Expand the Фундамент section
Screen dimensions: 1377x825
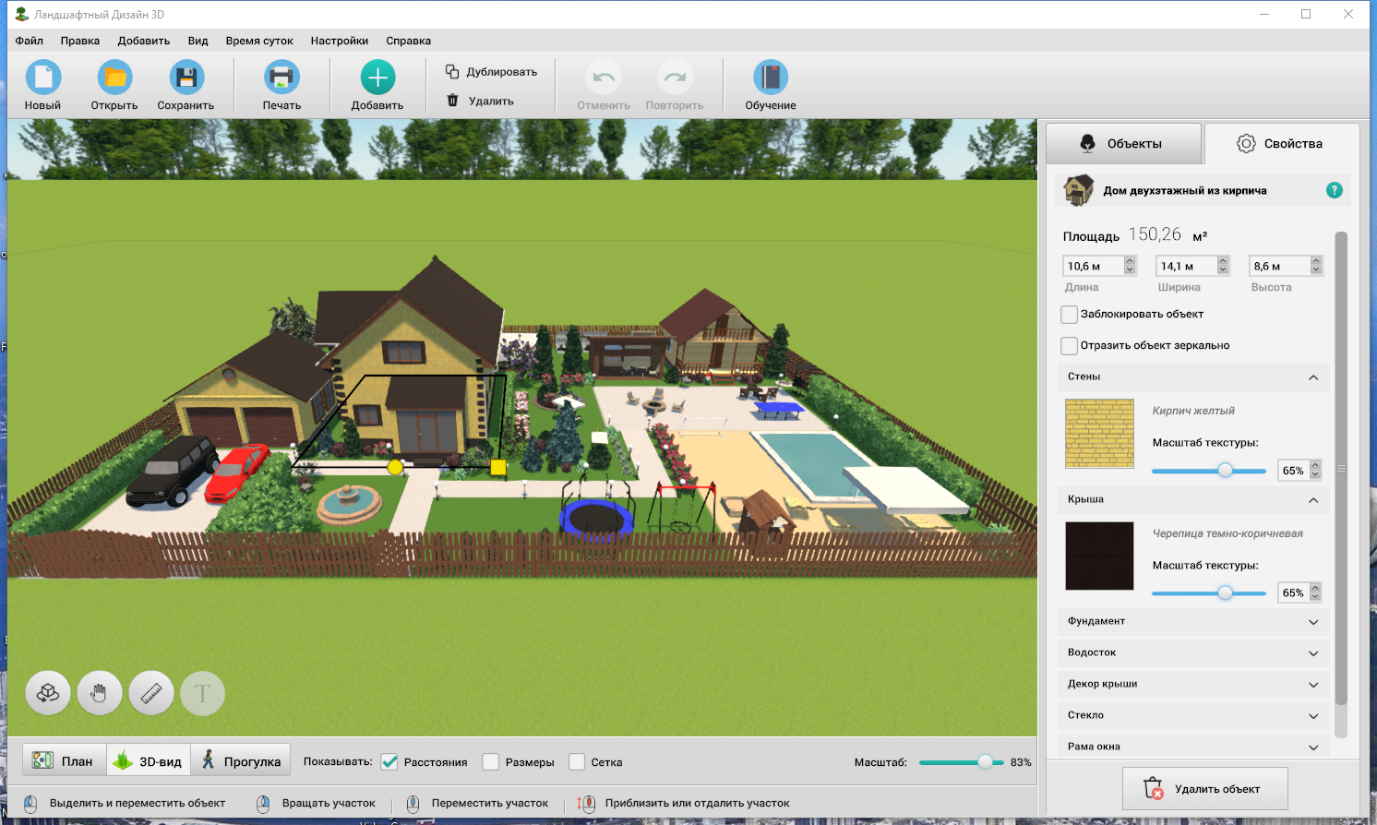[1193, 621]
